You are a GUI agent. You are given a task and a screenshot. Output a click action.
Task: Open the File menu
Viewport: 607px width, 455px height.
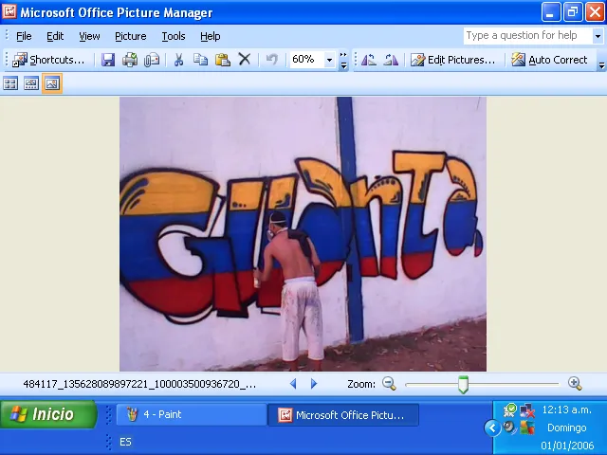point(24,36)
